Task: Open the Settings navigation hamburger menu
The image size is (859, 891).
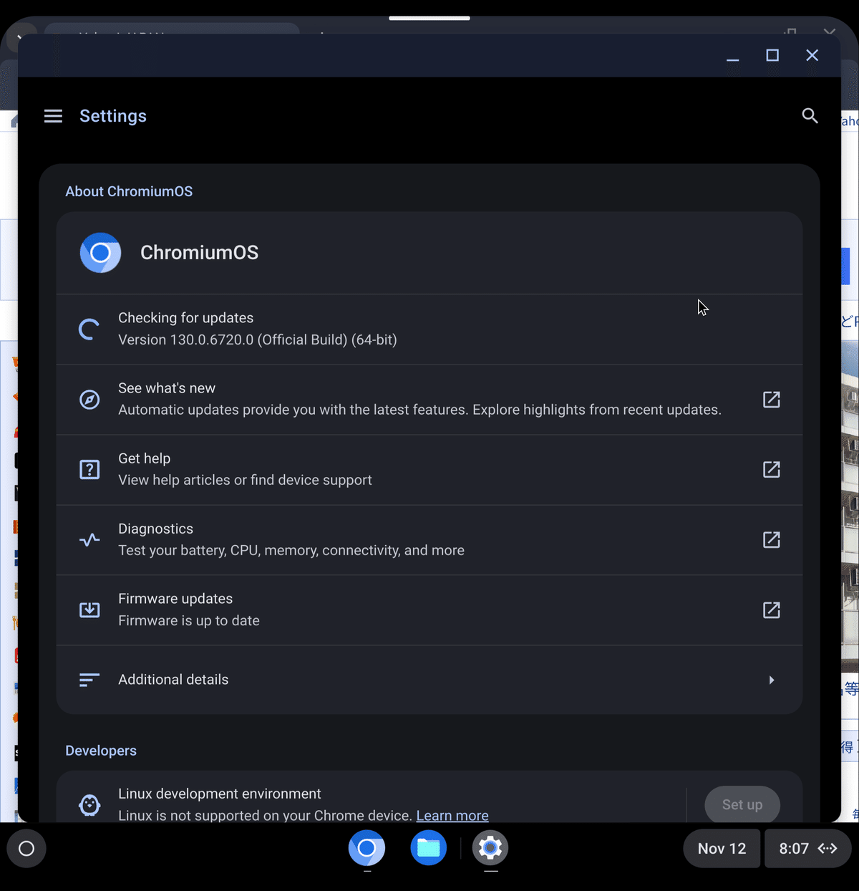Action: (53, 115)
